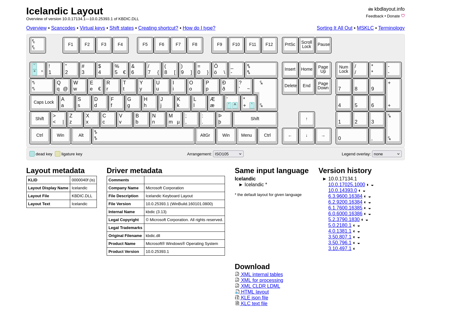Click the Page Down key
This screenshot has height=311, width=456.
pyautogui.click(x=323, y=86)
